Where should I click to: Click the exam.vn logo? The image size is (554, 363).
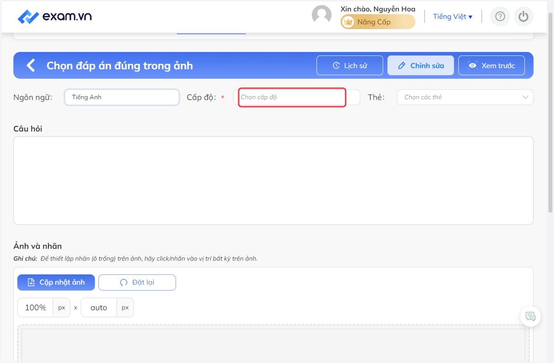tap(54, 17)
